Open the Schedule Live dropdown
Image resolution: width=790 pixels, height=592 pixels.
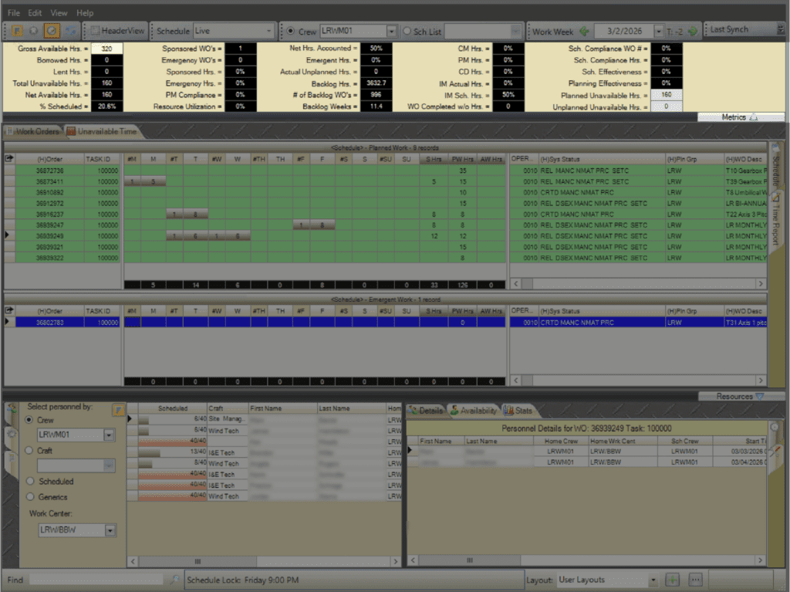[x=268, y=32]
